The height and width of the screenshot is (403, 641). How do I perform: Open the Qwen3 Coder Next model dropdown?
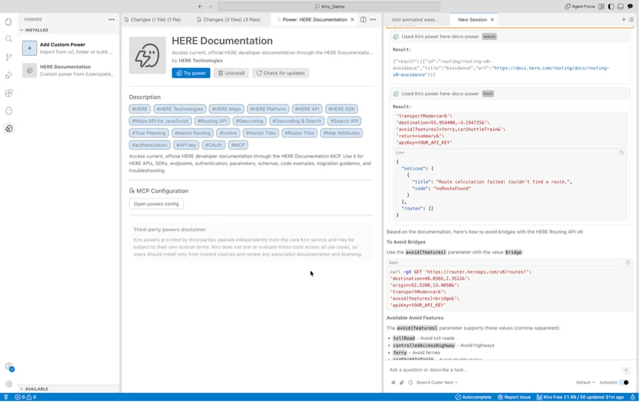coord(438,384)
